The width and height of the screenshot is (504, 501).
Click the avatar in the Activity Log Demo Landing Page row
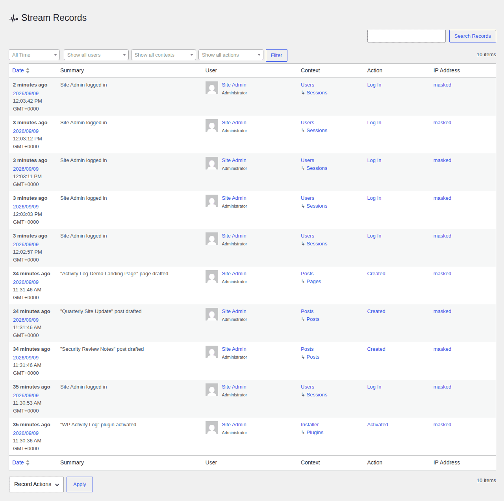pos(212,276)
